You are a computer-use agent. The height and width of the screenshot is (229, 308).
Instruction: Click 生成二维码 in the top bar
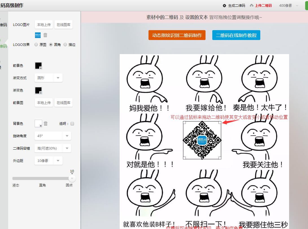(237, 6)
